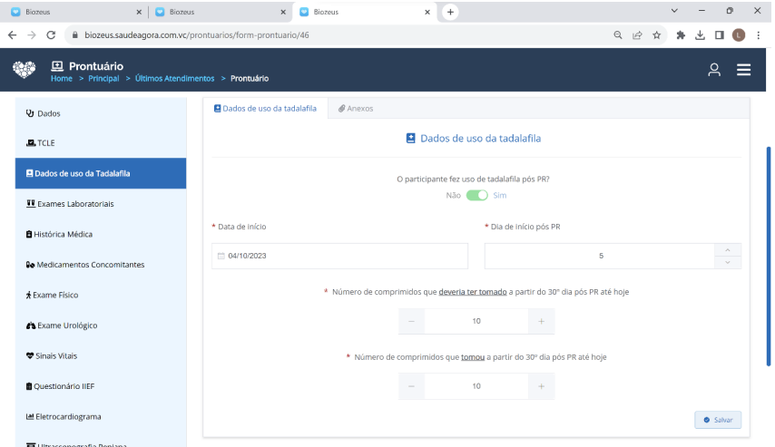Decrease Dia de início pós PR value
The image size is (775, 447).
coord(728,263)
